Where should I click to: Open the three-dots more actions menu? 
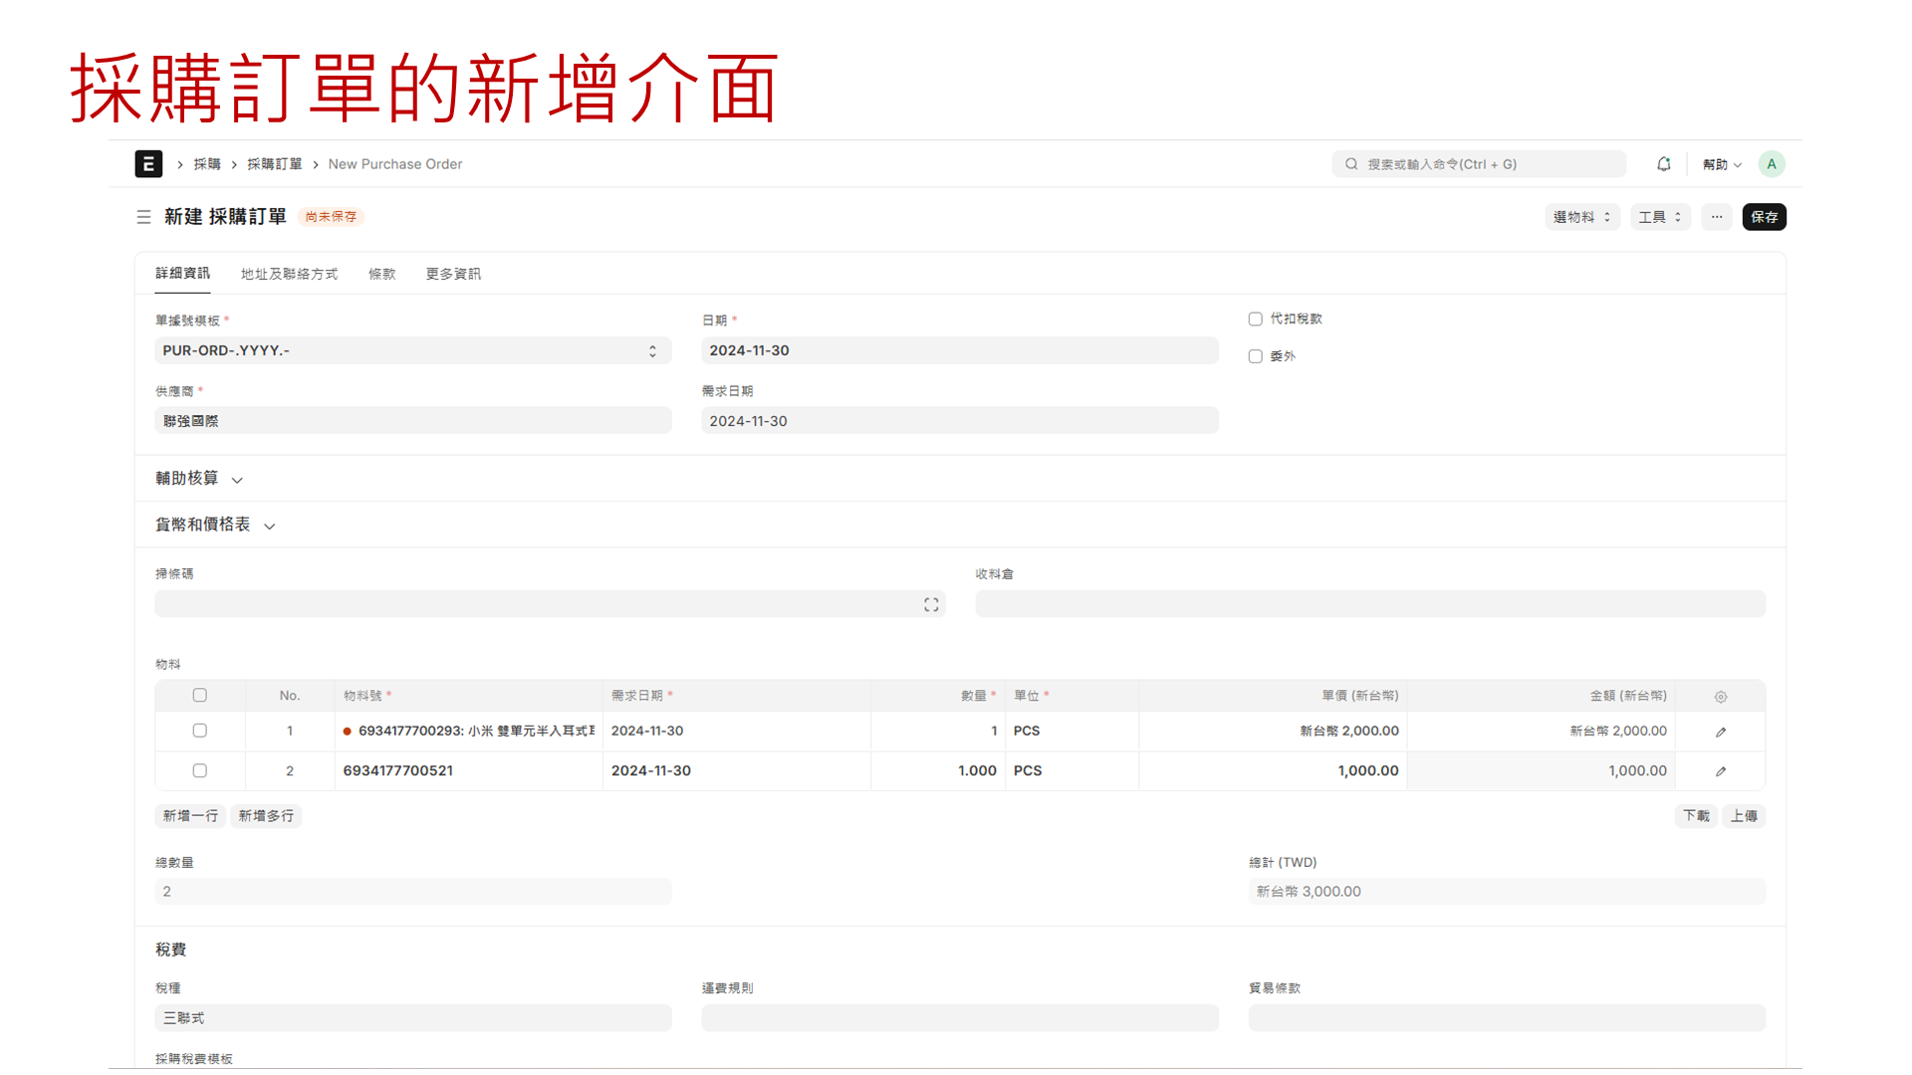tap(1716, 217)
